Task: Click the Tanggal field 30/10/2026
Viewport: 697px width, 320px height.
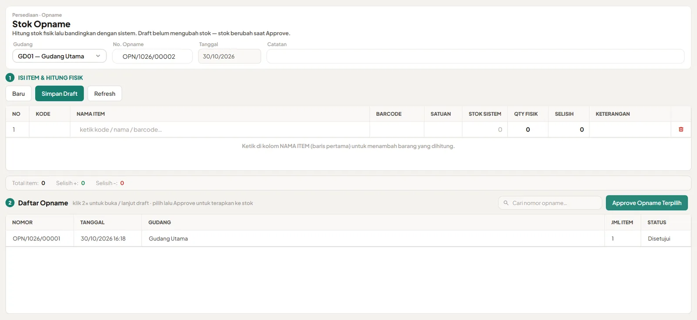Action: click(x=229, y=56)
